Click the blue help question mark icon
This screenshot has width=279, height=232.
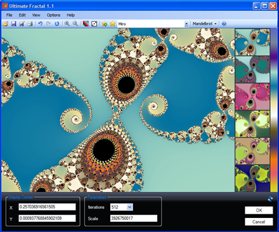[x=224, y=24]
